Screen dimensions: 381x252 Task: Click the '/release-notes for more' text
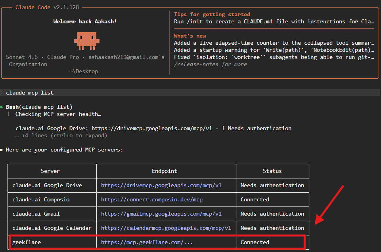[x=211, y=64]
